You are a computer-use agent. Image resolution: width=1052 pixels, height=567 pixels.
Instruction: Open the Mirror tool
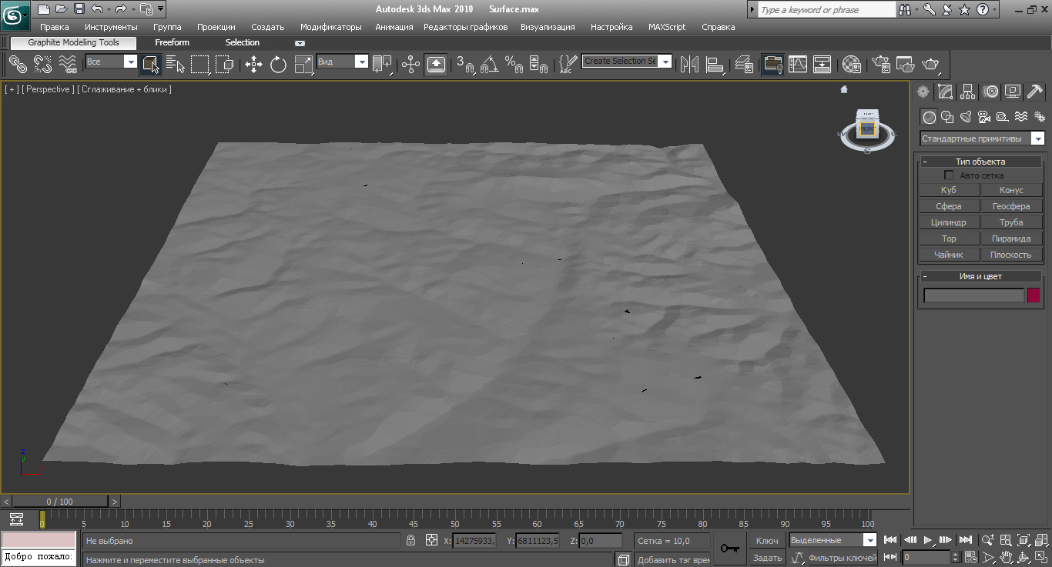click(x=688, y=65)
